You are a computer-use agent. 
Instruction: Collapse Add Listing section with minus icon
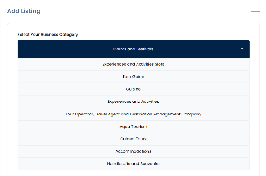tap(255, 11)
